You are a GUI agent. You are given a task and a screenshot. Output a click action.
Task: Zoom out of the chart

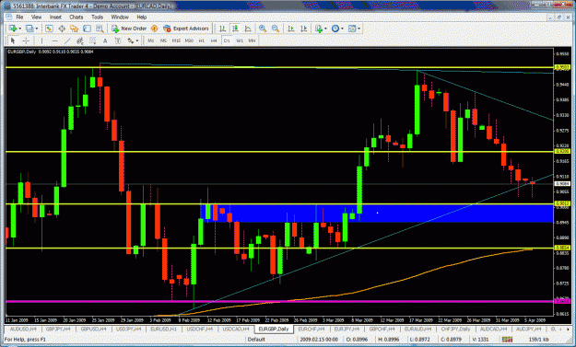click(x=276, y=29)
